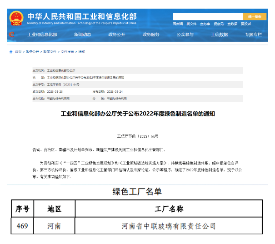Click the national emblem logo
The image size is (275, 244).
(x=16, y=19)
